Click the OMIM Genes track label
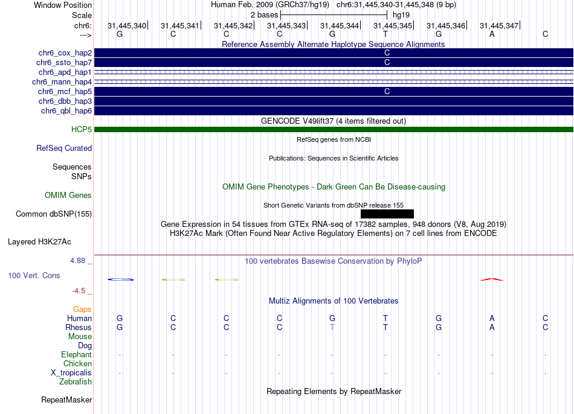Screen dimensions: 574x414 (x=68, y=196)
